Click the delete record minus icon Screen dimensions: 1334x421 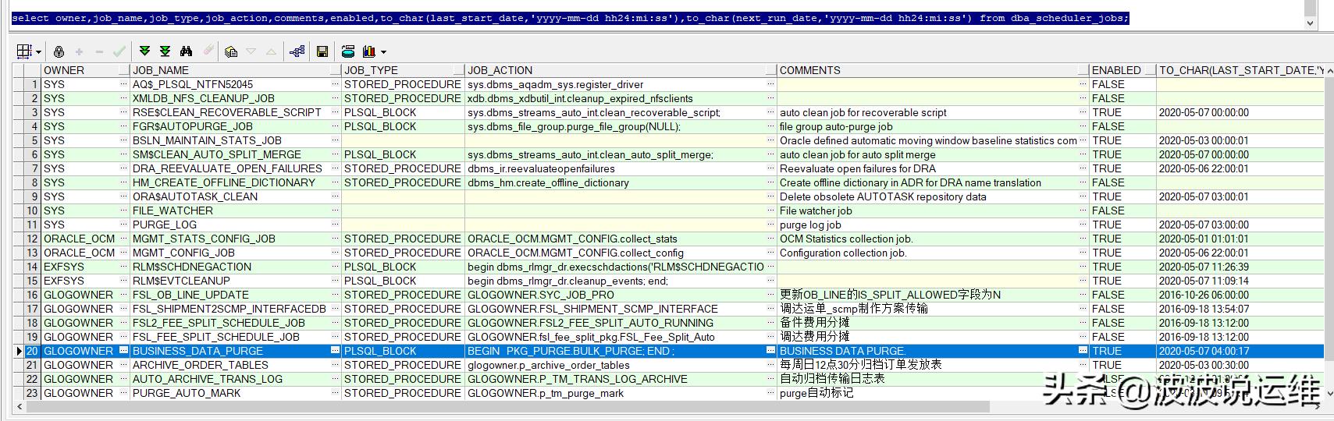99,51
